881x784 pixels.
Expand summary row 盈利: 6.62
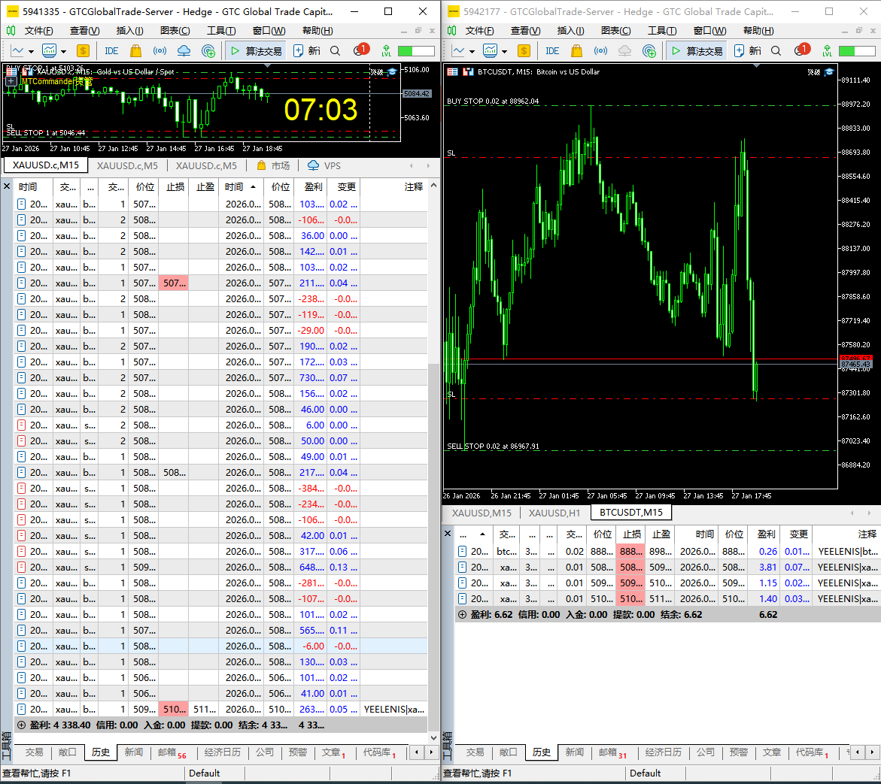(462, 615)
